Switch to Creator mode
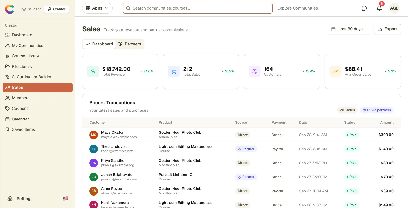The image size is (408, 208). tap(56, 9)
